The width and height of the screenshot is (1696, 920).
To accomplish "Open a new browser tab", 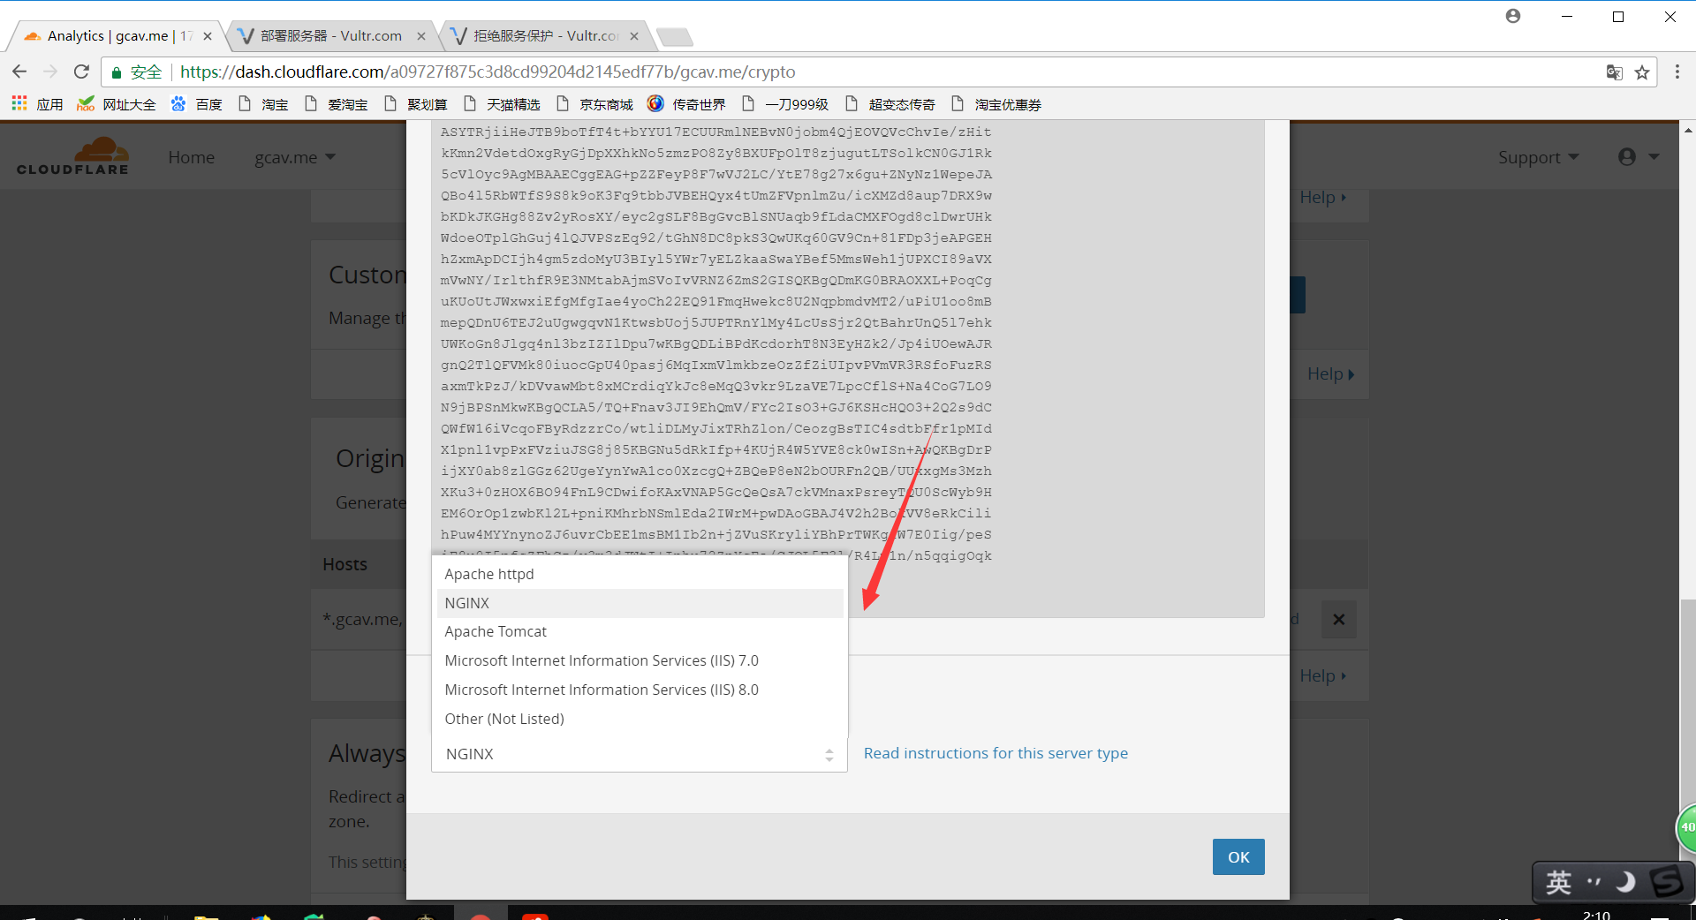I will click(x=676, y=36).
